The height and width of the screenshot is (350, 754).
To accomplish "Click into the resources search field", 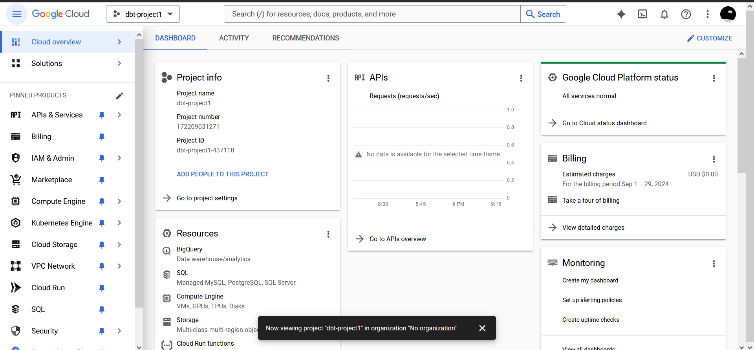I will [372, 14].
